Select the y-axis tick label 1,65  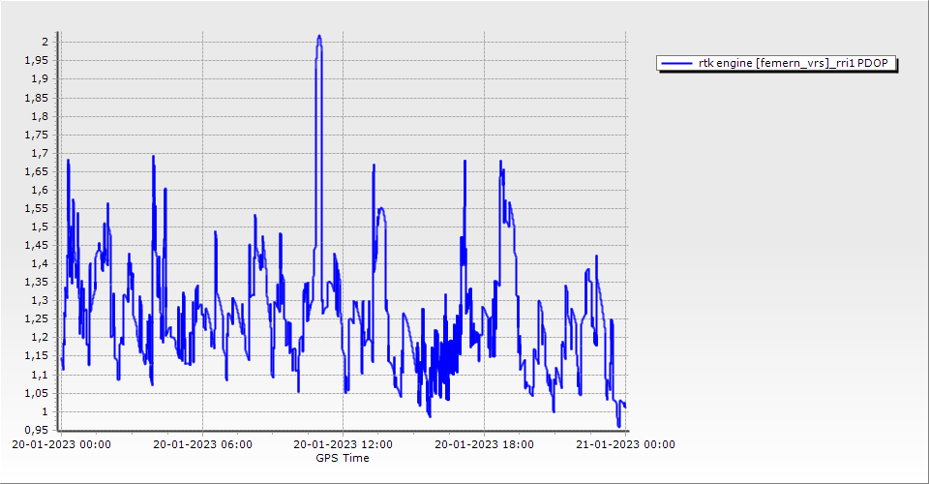[x=35, y=171]
